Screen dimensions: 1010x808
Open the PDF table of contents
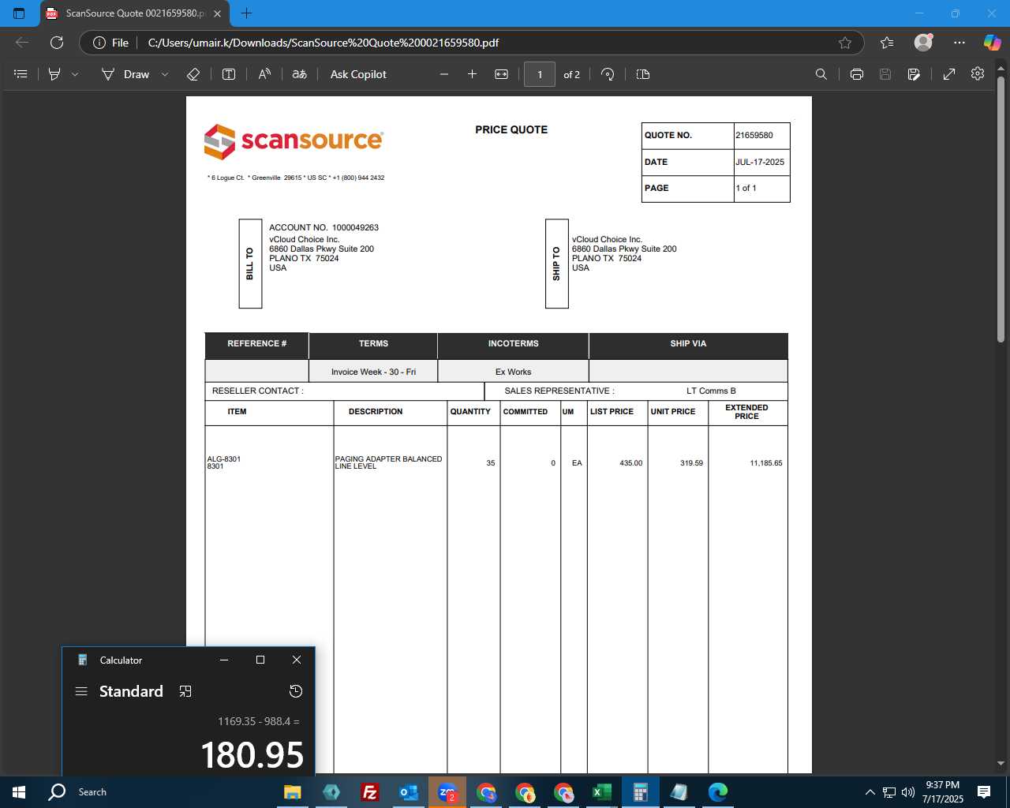coord(21,74)
